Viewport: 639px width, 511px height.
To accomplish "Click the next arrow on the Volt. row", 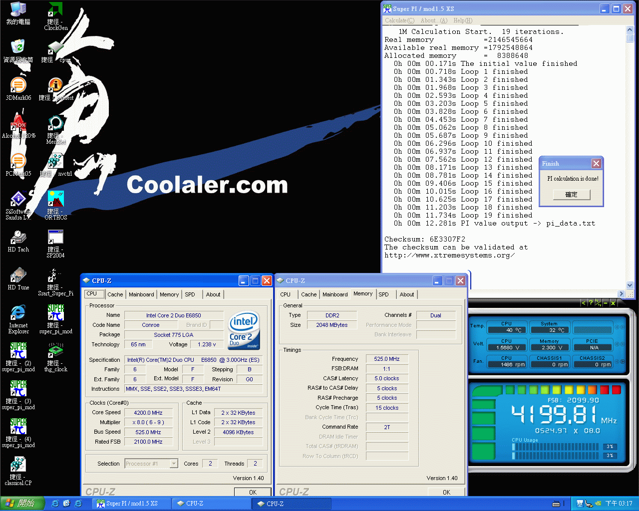I will pyautogui.click(x=622, y=344).
